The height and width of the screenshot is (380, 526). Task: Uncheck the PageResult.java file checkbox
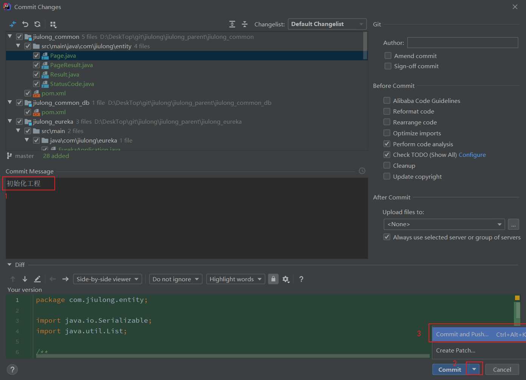click(x=36, y=65)
